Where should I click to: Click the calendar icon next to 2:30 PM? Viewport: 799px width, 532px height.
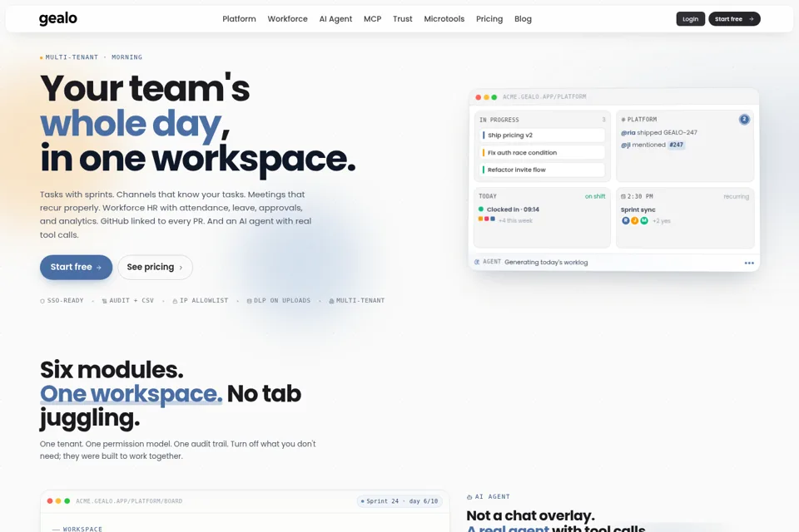point(623,196)
